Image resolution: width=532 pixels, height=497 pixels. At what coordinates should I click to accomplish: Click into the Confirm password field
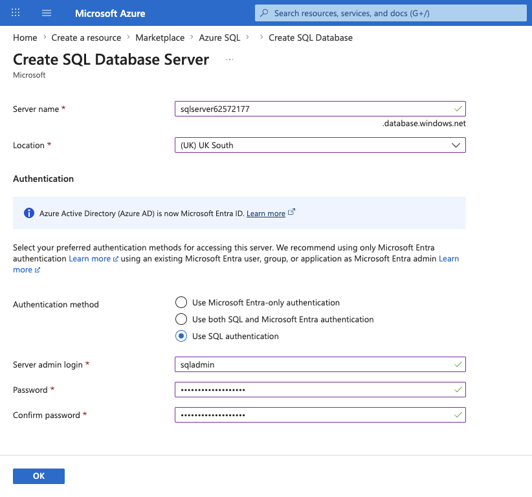[320, 415]
